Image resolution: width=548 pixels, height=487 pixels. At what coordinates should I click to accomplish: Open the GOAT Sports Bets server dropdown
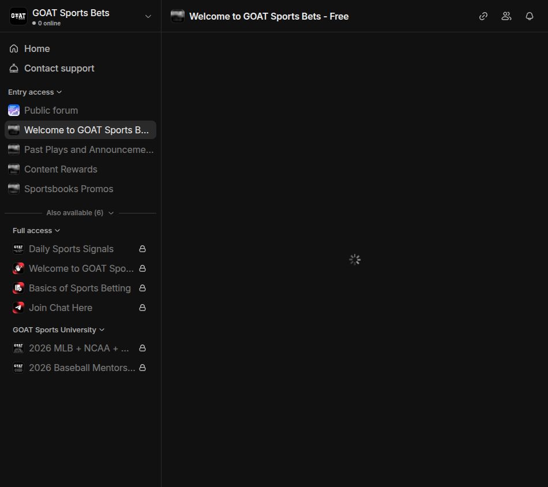click(x=148, y=16)
